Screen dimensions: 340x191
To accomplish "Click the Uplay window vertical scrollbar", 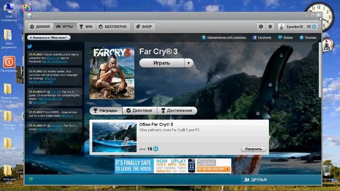I will tap(320, 70).
